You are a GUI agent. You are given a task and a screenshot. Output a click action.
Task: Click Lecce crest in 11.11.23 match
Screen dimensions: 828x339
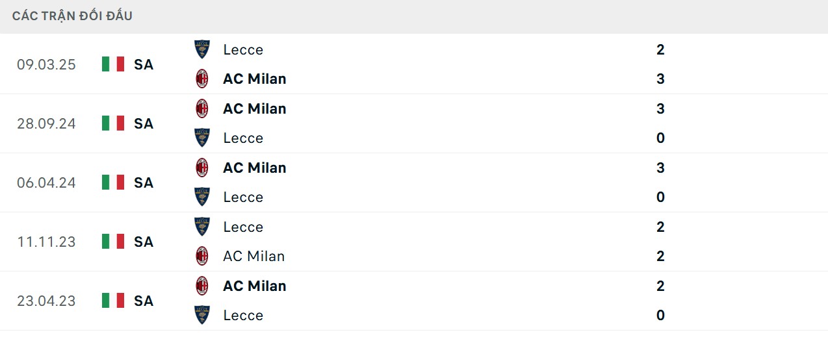click(202, 227)
